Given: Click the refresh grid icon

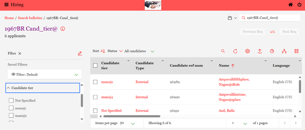Looking at the screenshot, I should [235, 51].
